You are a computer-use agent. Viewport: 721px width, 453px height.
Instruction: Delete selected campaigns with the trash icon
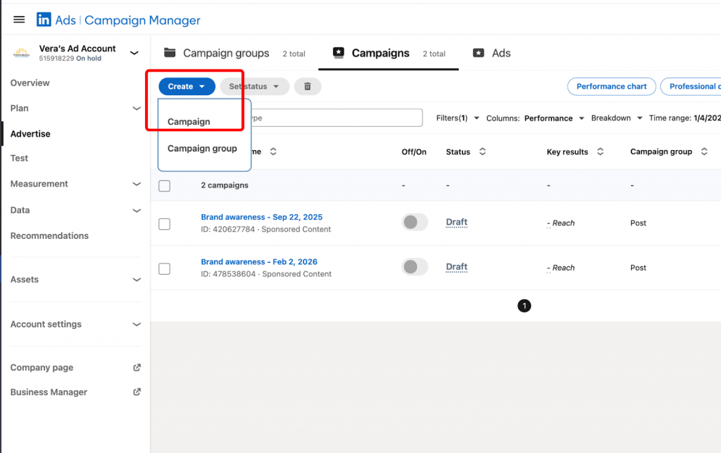(x=308, y=86)
